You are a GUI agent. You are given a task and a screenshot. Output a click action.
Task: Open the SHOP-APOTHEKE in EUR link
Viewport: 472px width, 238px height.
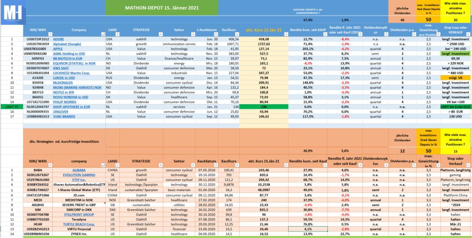coord(72,107)
